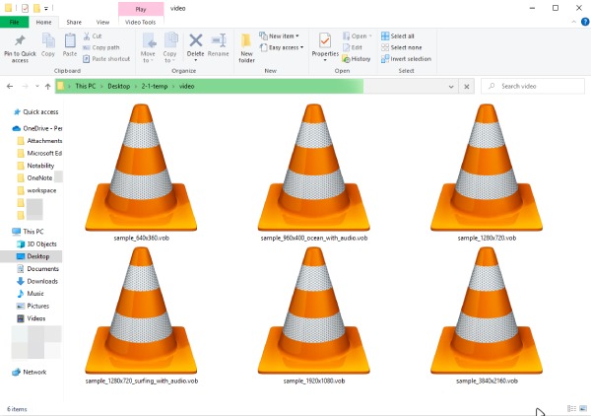Select sample_1280x720_surfing_with_audio.vob file
This screenshot has height=416, width=591.
pyautogui.click(x=141, y=315)
